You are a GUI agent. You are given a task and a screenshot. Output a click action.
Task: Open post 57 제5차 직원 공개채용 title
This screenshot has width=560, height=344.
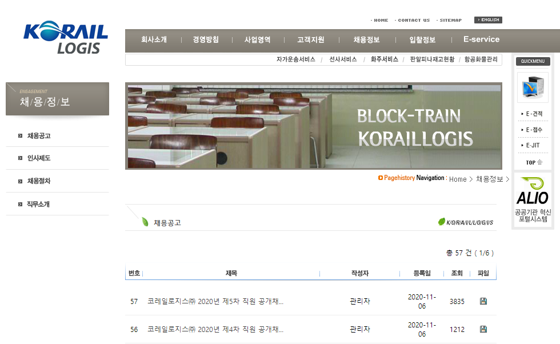(215, 302)
